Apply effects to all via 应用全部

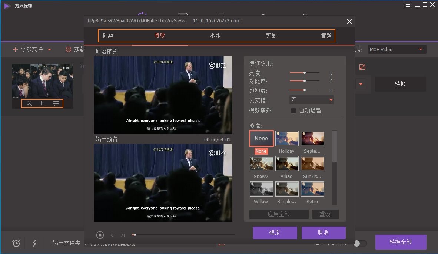click(278, 214)
